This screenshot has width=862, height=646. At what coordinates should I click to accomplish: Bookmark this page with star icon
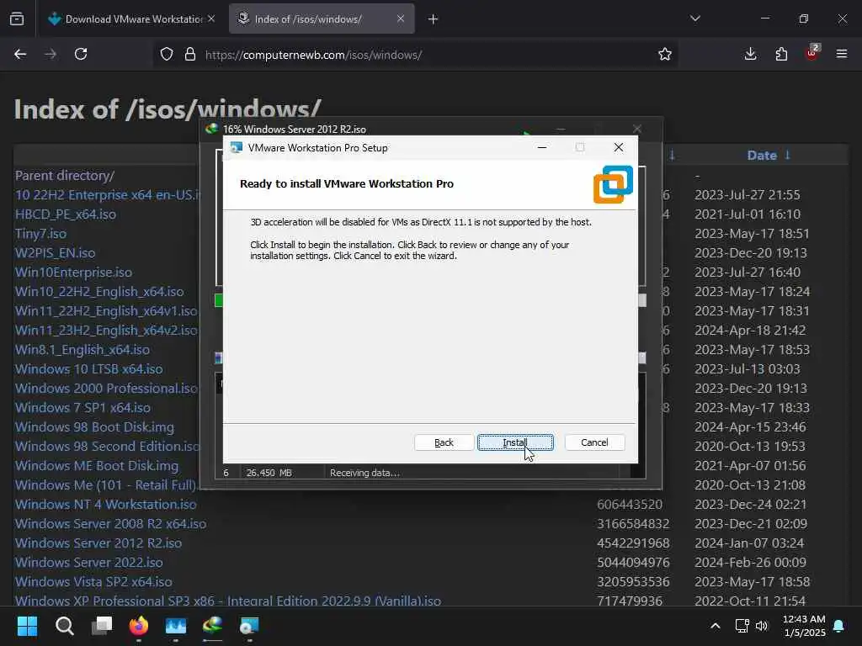click(665, 54)
